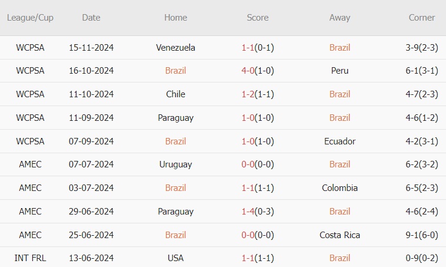Click the 15-11-2024 match date
This screenshot has height=267, width=446.
(91, 47)
